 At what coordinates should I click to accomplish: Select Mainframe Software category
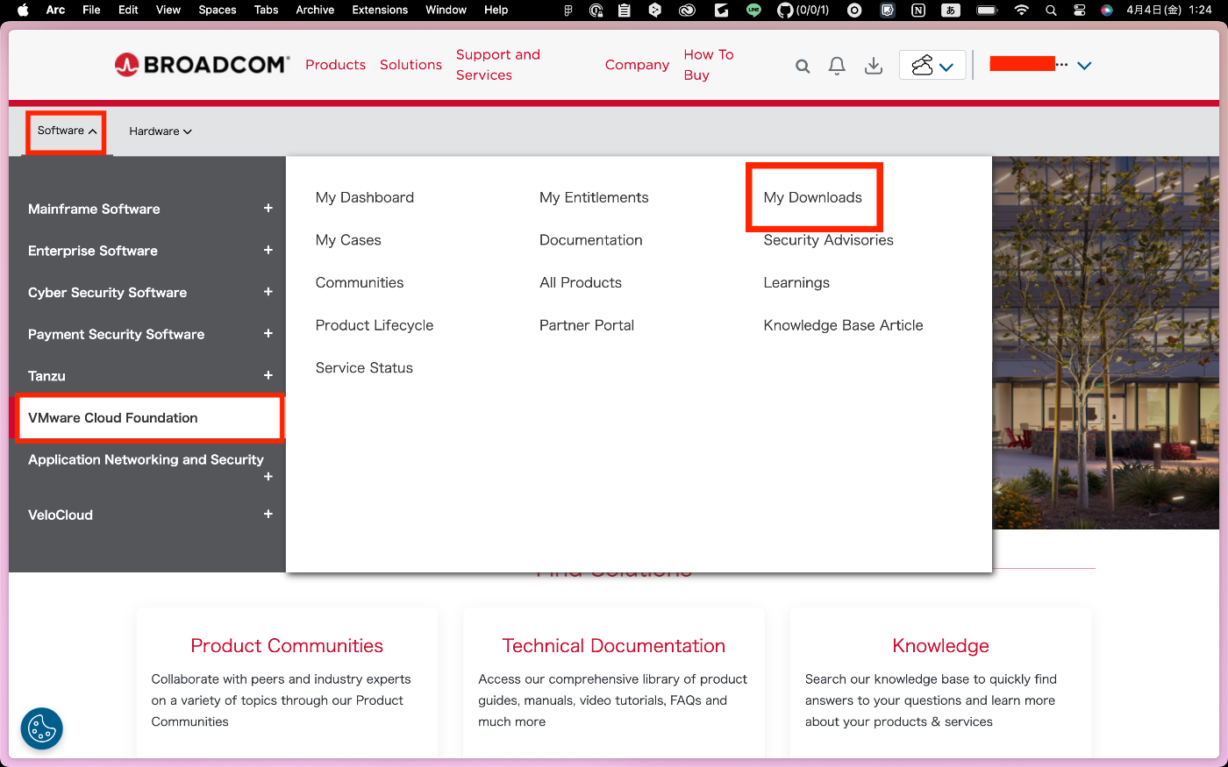coord(94,209)
